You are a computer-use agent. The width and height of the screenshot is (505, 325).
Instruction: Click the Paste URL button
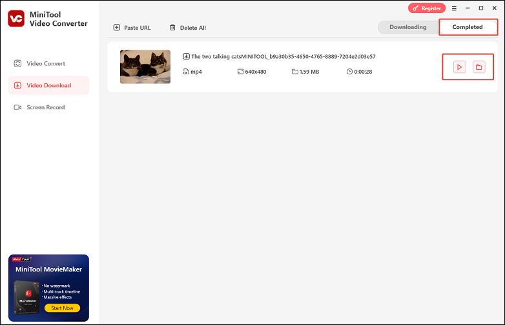point(132,28)
